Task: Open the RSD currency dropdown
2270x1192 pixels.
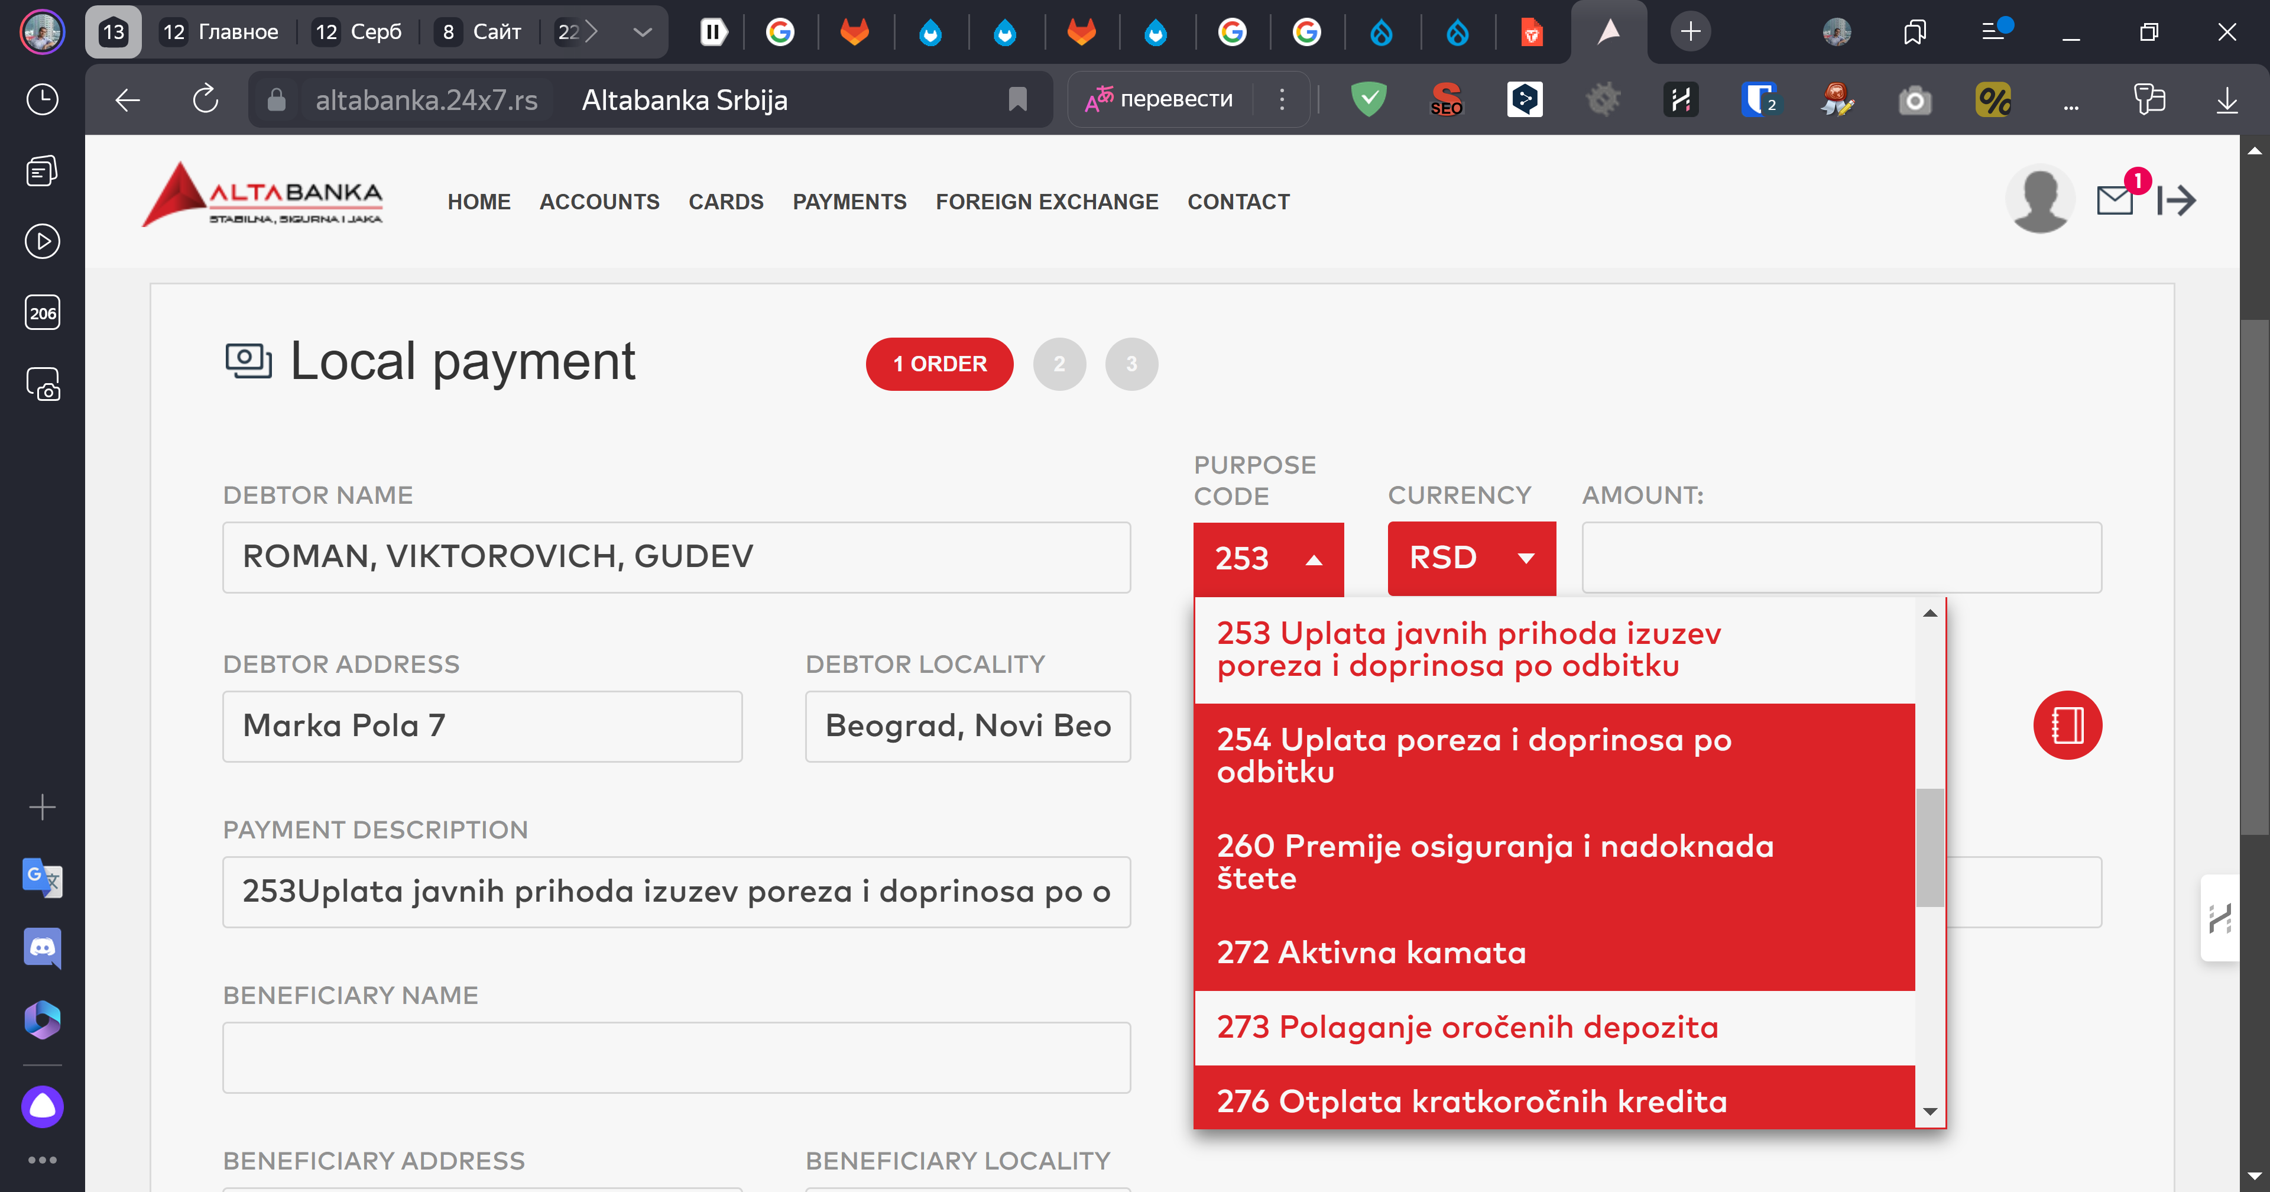Action: click(1471, 557)
